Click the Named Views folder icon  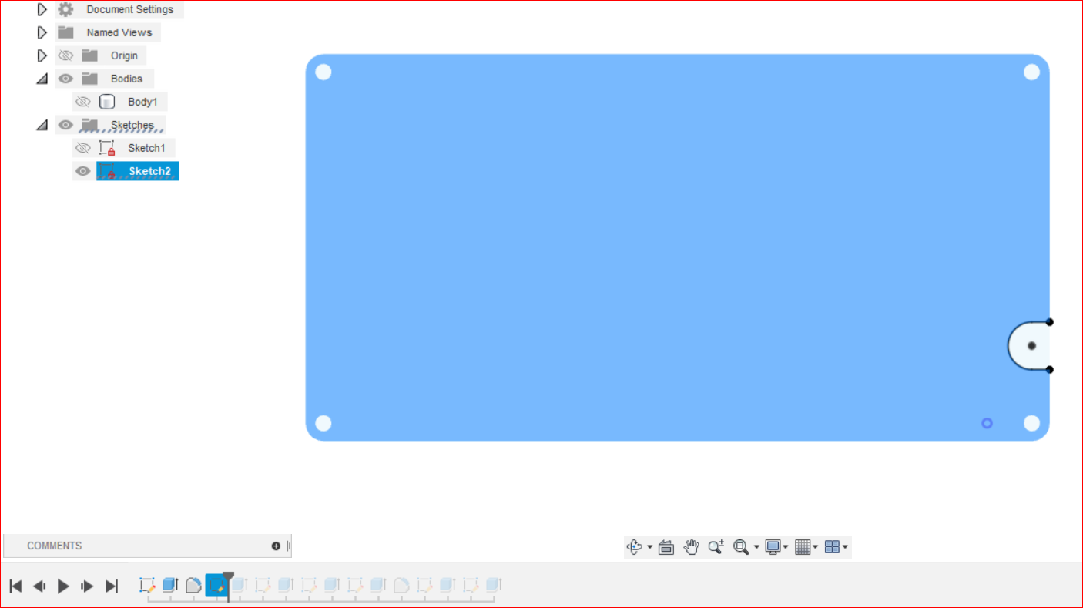[66, 32]
